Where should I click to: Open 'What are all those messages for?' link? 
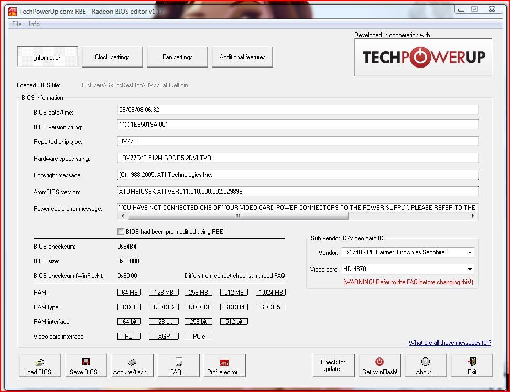tap(450, 343)
